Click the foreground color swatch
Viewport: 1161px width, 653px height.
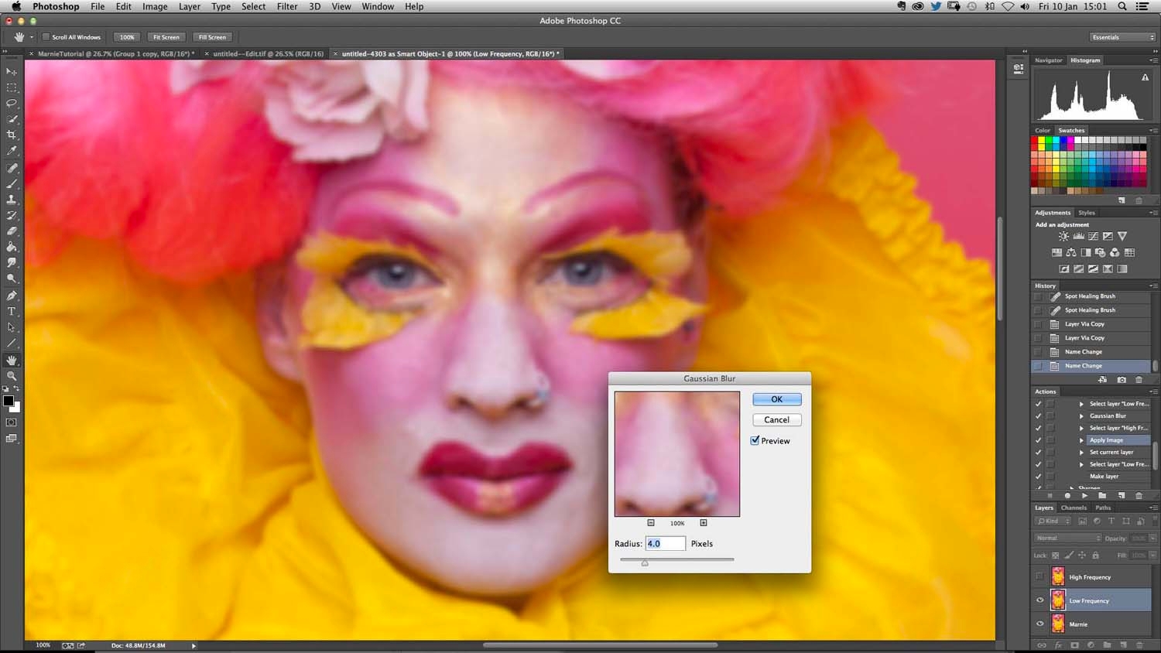click(9, 401)
